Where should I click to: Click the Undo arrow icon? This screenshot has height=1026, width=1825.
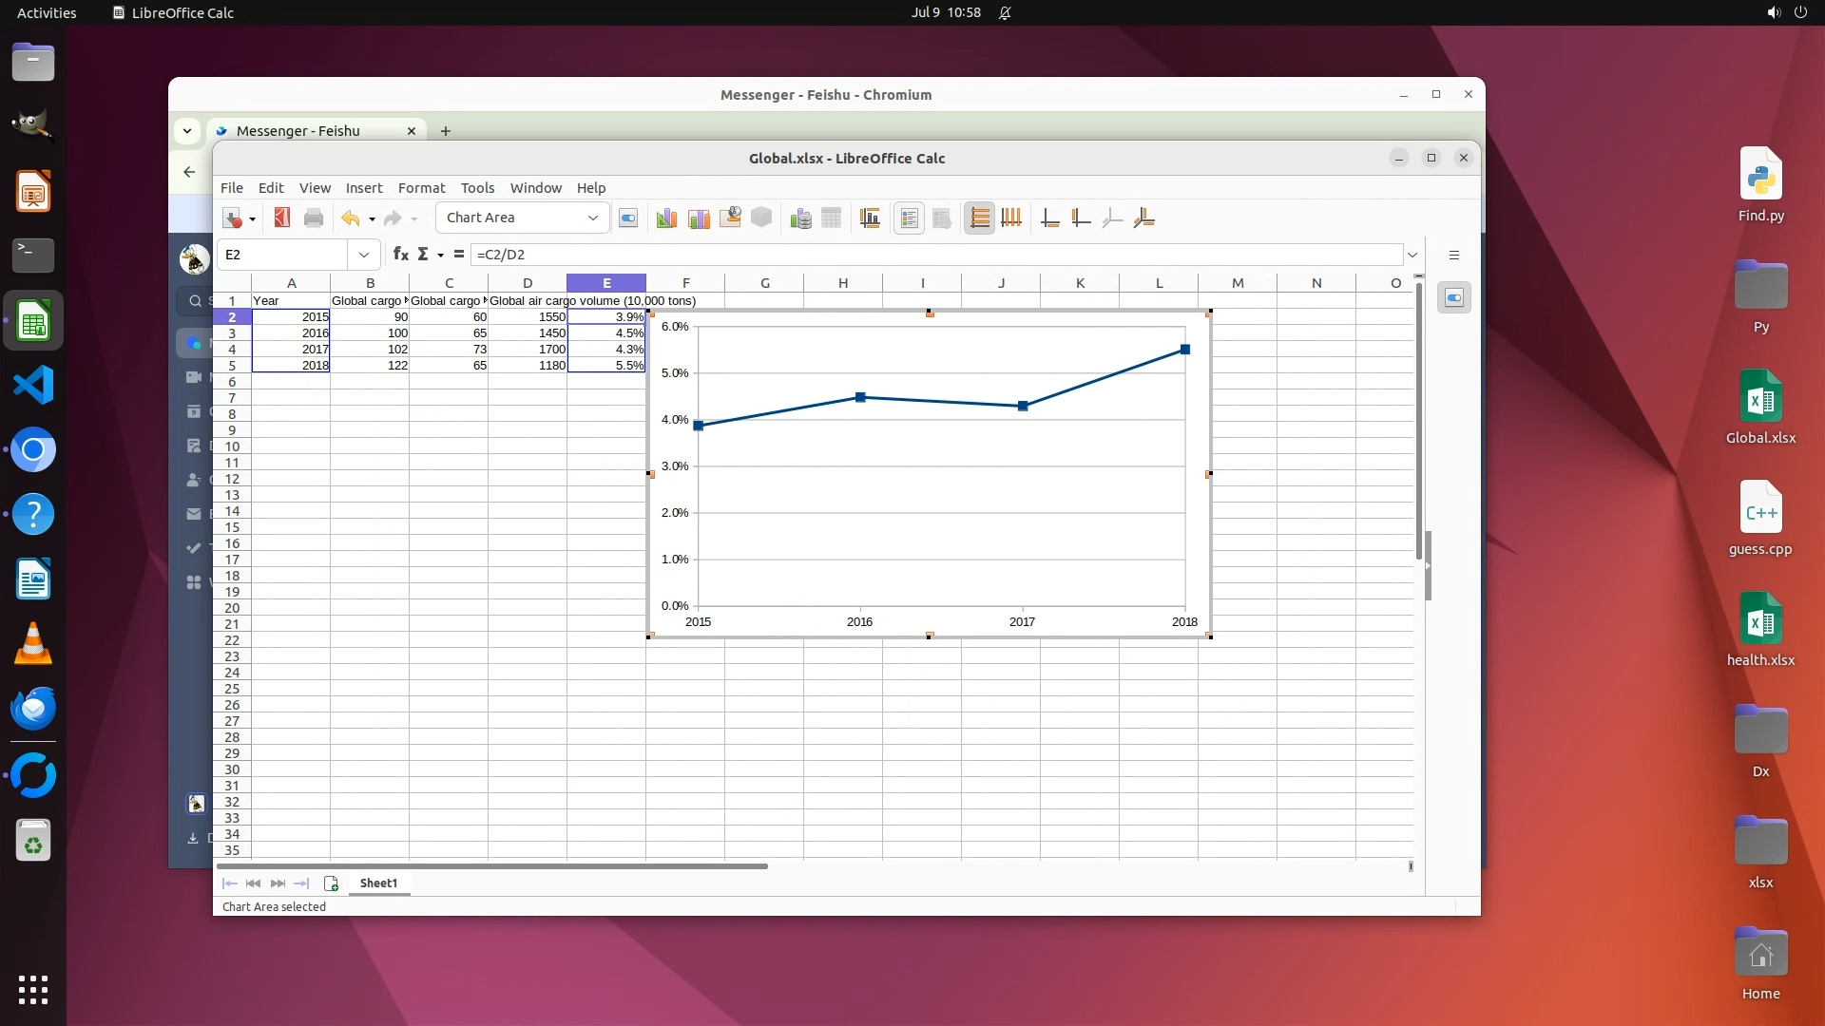(x=350, y=218)
